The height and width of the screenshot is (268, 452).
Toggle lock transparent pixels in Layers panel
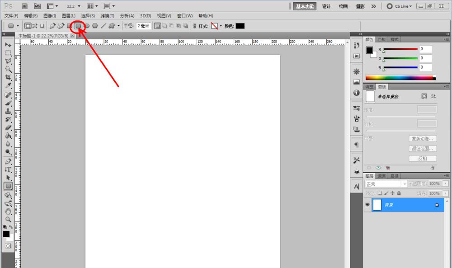pyautogui.click(x=380, y=193)
